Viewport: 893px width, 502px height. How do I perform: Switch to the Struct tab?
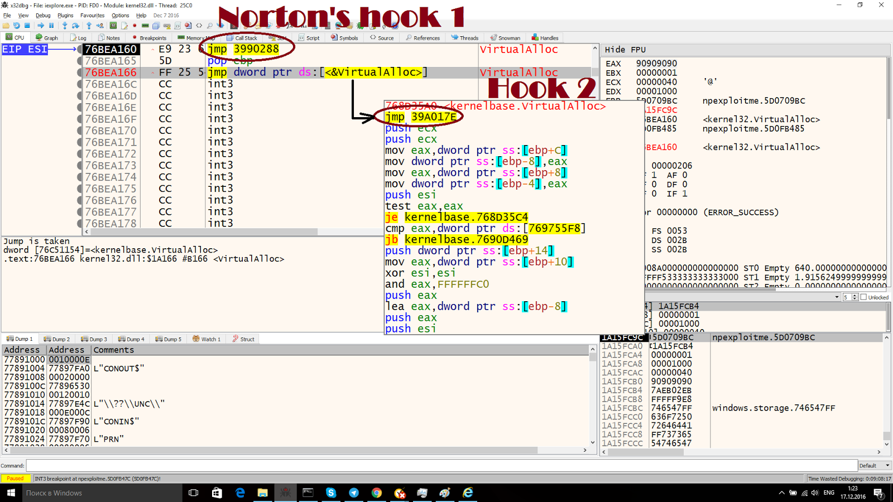click(243, 339)
